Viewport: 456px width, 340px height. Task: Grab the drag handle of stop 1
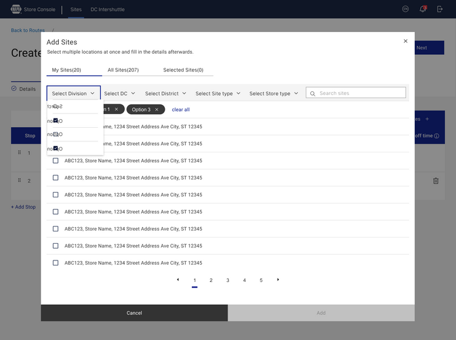[x=20, y=152]
